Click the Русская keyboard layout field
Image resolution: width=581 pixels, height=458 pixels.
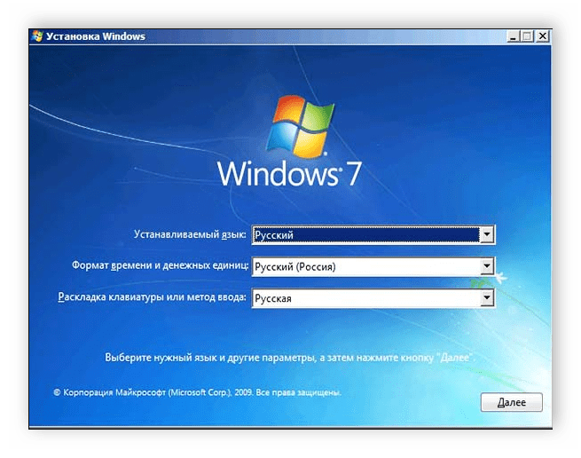tap(373, 298)
